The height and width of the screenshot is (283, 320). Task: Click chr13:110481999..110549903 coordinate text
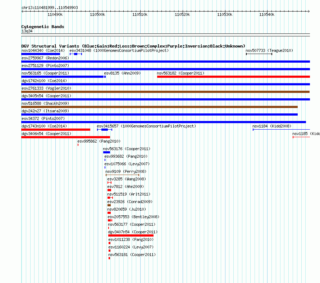50,8
